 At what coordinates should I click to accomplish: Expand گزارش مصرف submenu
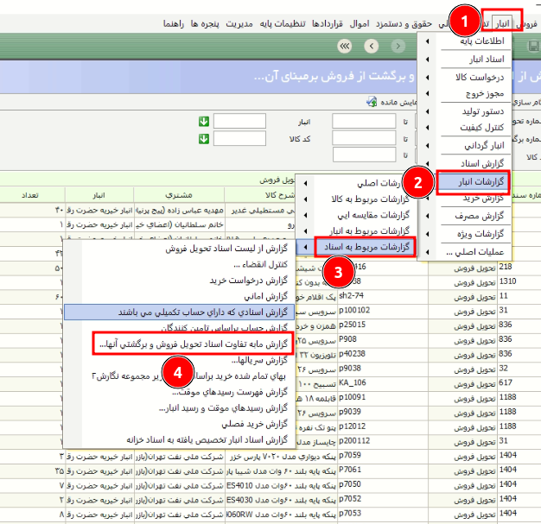click(464, 216)
